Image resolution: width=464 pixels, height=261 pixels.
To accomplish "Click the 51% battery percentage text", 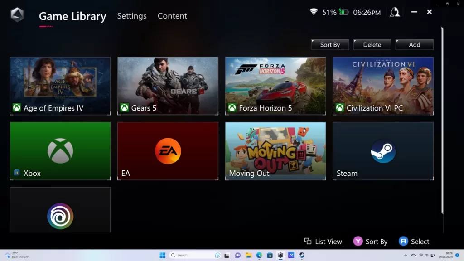I will click(x=329, y=12).
